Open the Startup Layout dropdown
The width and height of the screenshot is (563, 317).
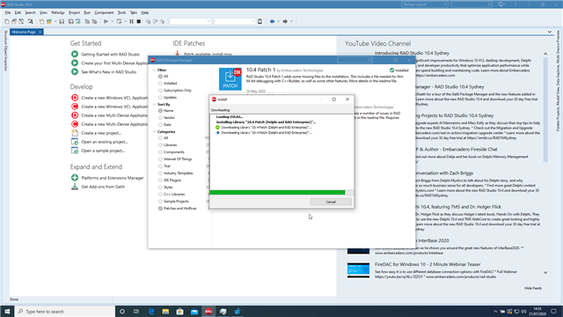pos(424,4)
